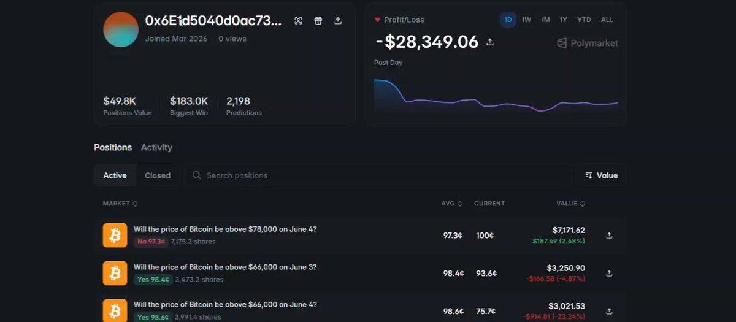The width and height of the screenshot is (736, 322).
Task: Click the Past Day chart label
Action: pyautogui.click(x=388, y=63)
